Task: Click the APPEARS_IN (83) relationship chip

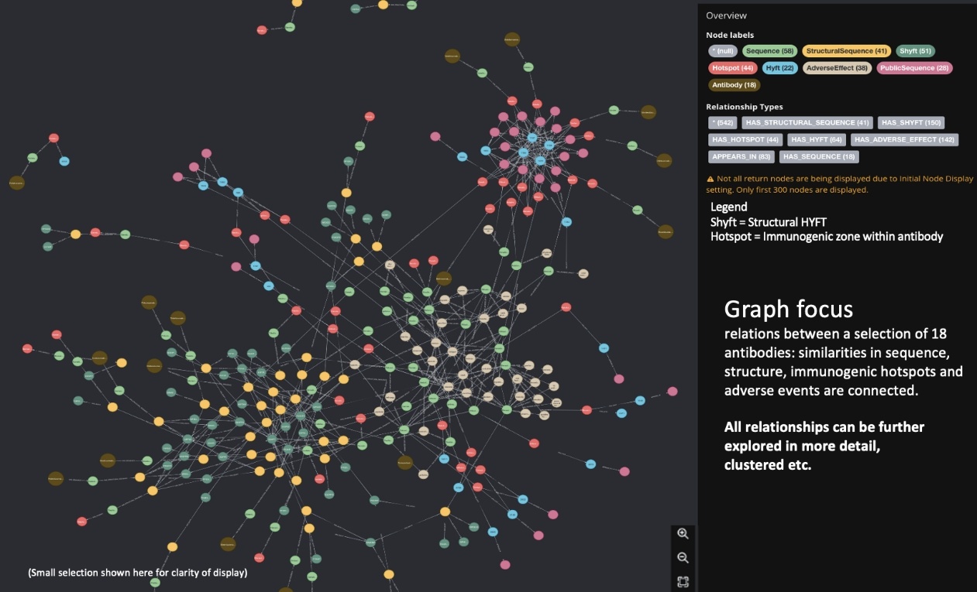Action: pyautogui.click(x=741, y=157)
